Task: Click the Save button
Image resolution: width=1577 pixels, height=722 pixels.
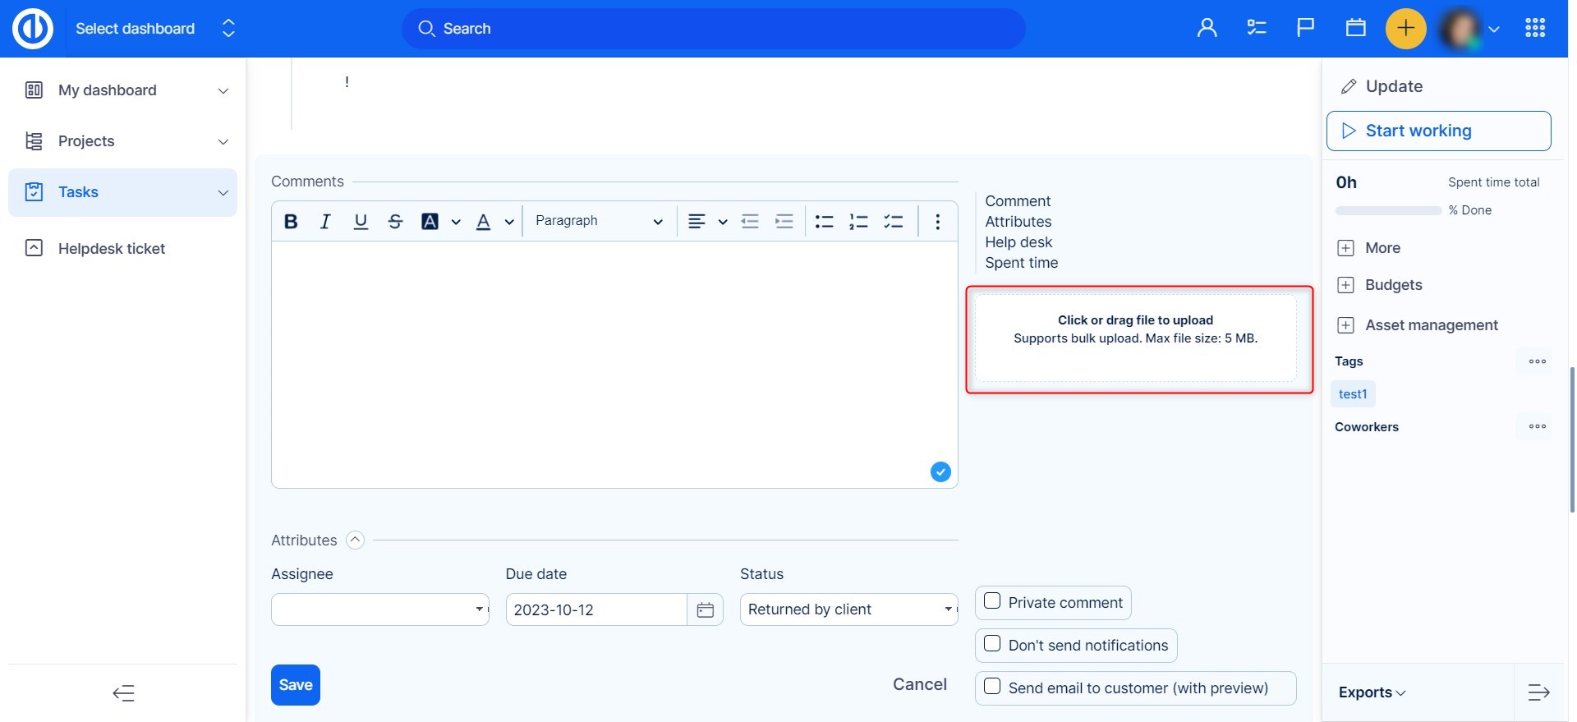Action: tap(296, 685)
